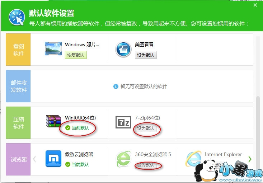Set 7-Zip(64位) as default
Image resolution: width=263 pixels, height=183 pixels.
[x=146, y=128]
